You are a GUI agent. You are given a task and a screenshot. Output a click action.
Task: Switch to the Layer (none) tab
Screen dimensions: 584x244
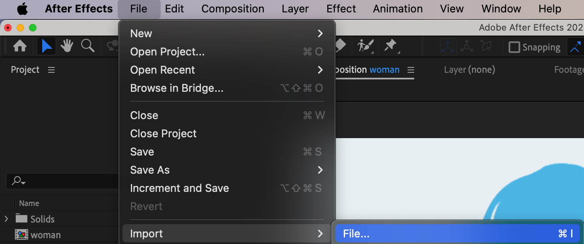[x=469, y=70]
